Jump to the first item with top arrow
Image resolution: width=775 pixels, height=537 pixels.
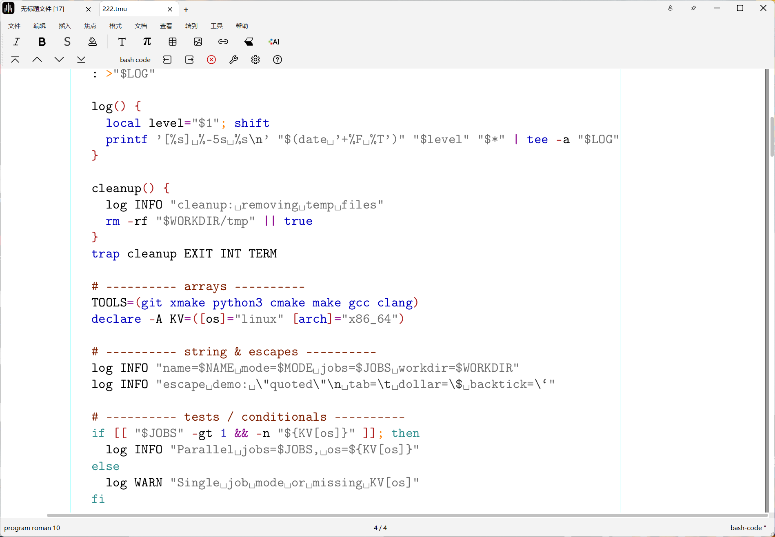point(15,60)
